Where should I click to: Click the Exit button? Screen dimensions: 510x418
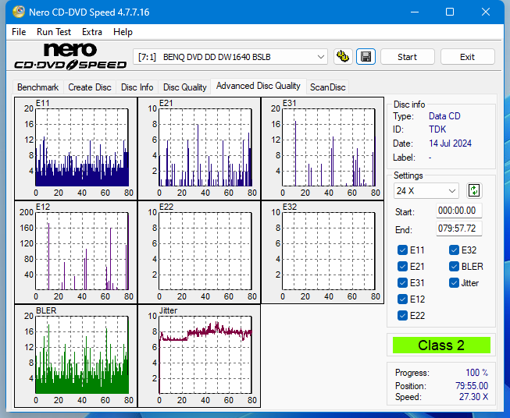coord(467,57)
